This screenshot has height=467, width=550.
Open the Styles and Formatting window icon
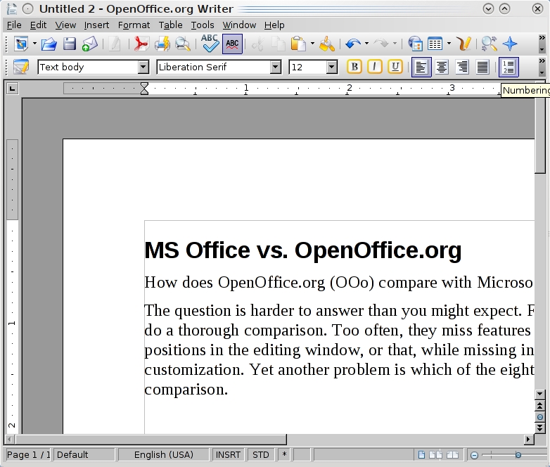tap(21, 68)
